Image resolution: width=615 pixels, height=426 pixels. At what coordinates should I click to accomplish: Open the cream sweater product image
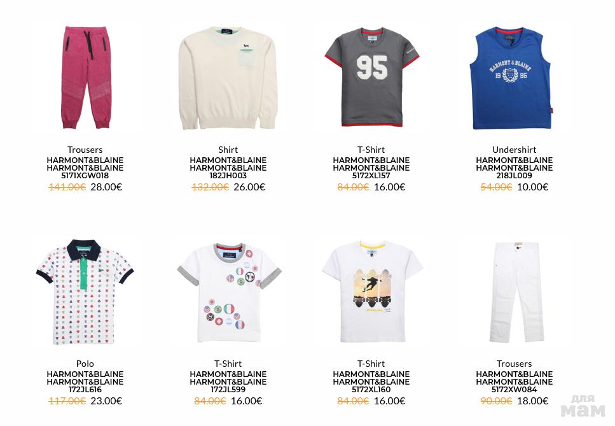click(228, 78)
